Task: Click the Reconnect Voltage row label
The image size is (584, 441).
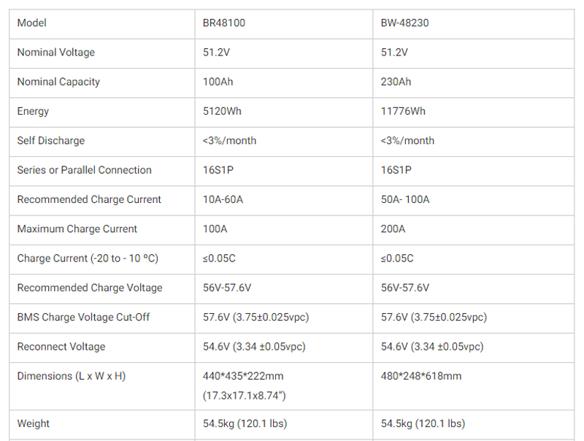Action: click(x=61, y=346)
